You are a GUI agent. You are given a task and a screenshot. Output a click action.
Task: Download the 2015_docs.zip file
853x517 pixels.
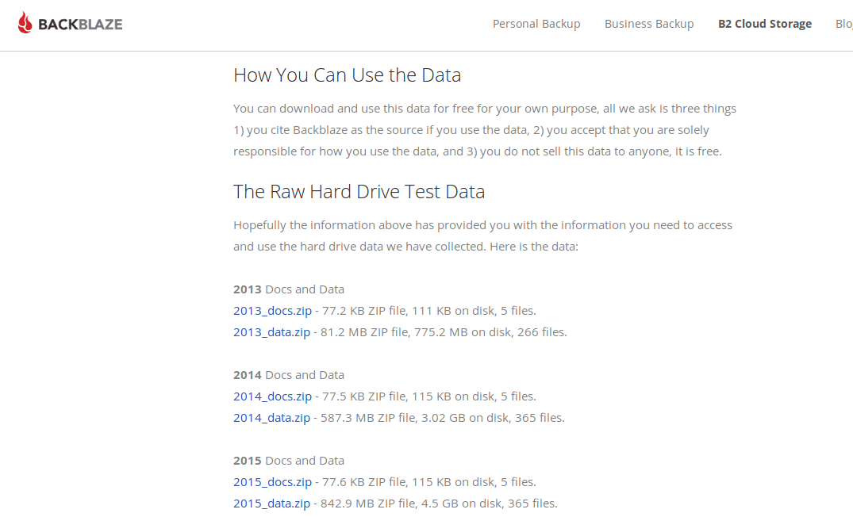(x=272, y=481)
